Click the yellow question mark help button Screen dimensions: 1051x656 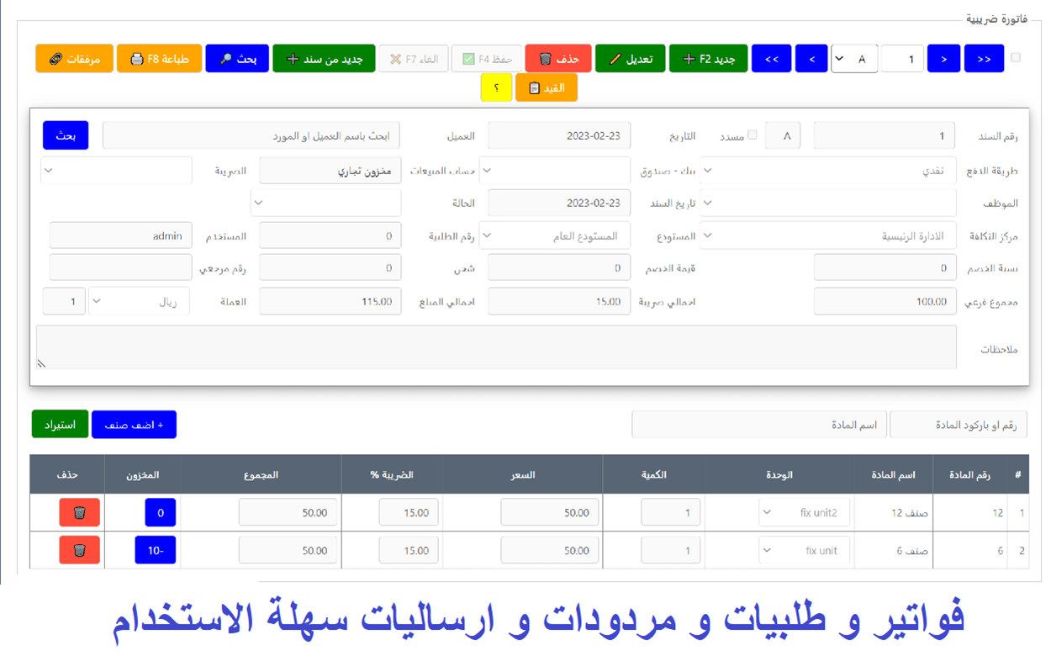coord(496,87)
